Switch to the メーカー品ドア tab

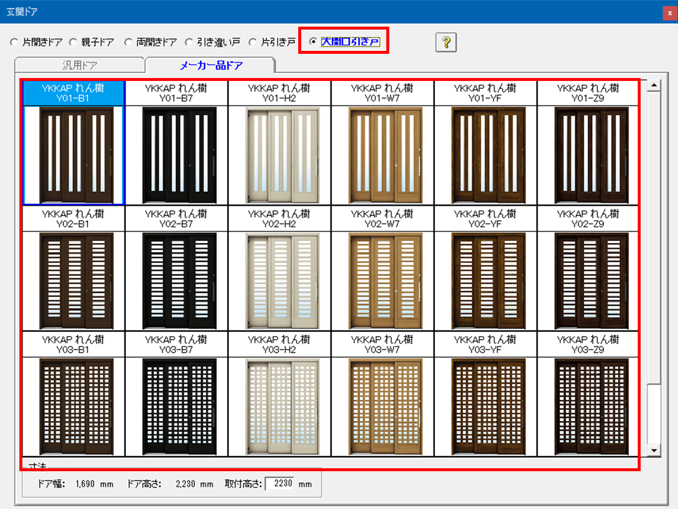point(211,65)
